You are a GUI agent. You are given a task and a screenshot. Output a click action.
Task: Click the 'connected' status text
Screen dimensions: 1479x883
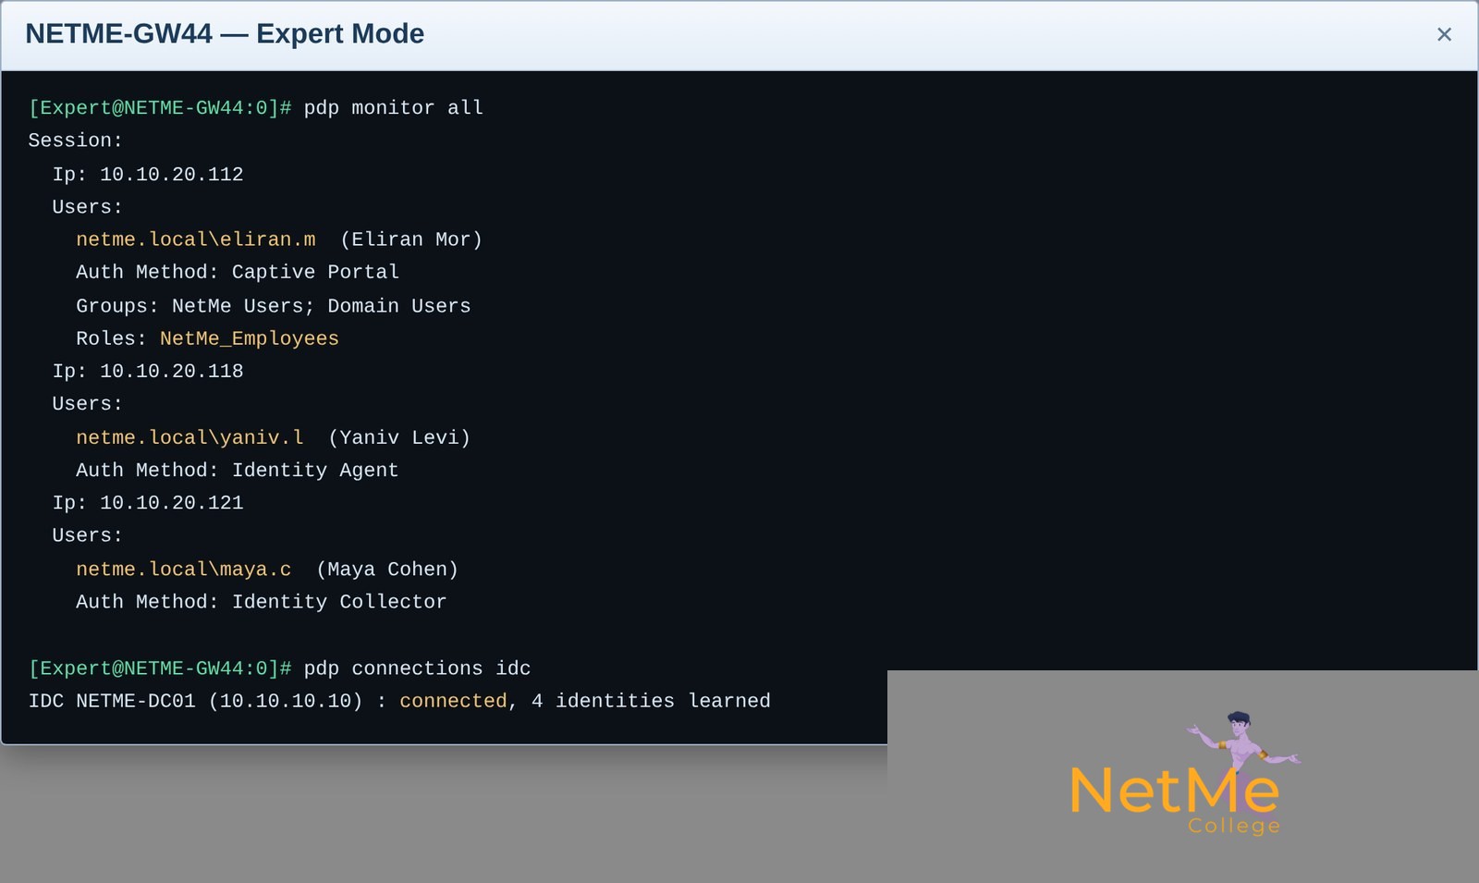point(453,701)
